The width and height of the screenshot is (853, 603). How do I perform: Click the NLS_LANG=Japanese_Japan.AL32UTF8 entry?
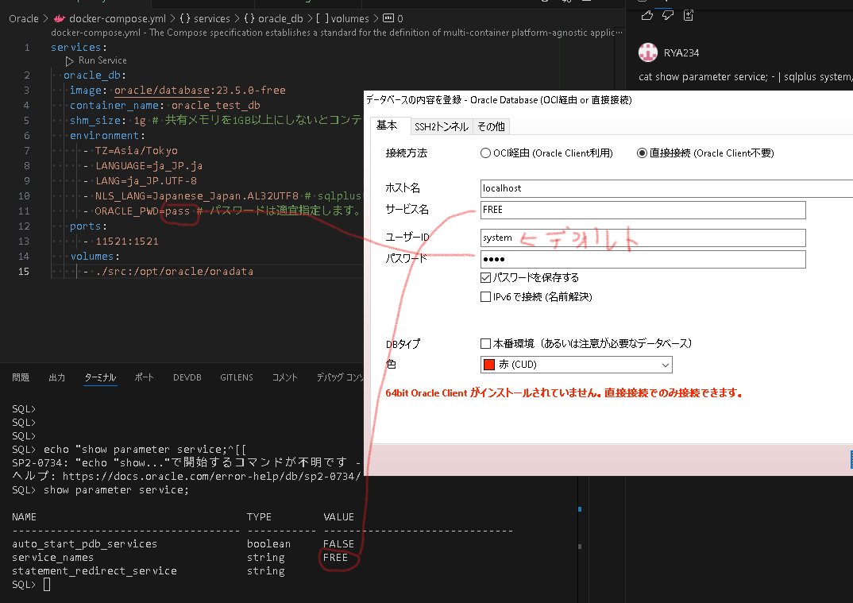click(197, 196)
